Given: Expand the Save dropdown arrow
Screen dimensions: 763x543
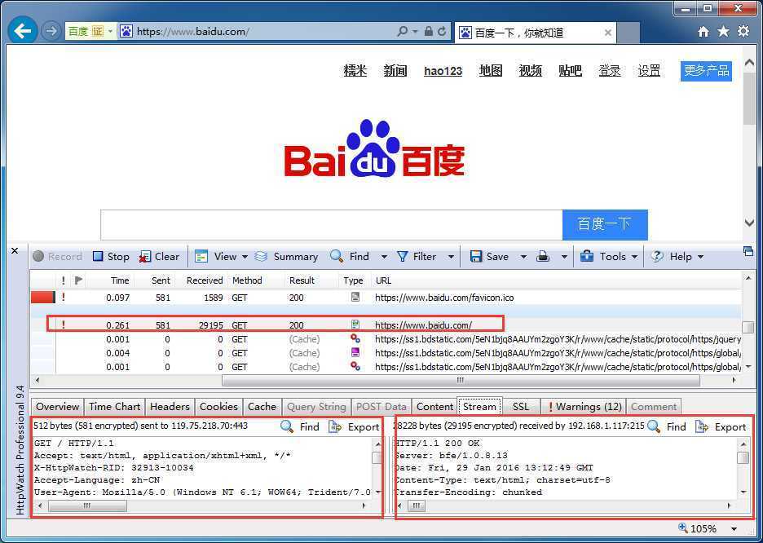Looking at the screenshot, I should pyautogui.click(x=523, y=257).
